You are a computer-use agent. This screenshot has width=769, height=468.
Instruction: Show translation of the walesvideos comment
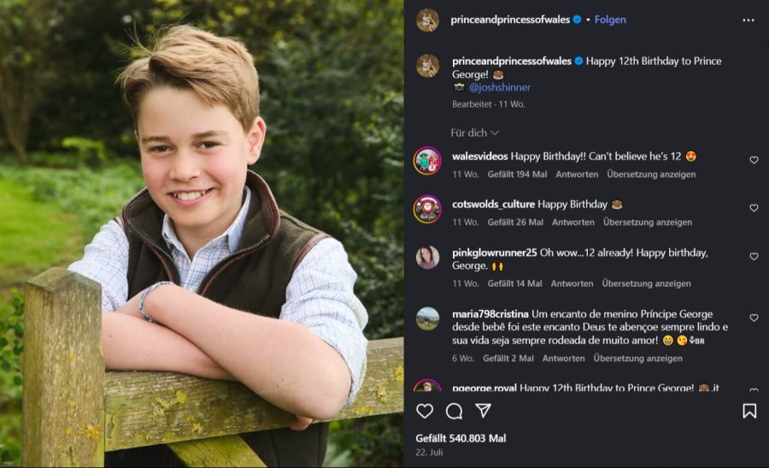tap(651, 174)
